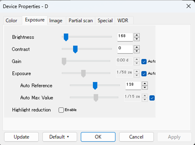Click the Brightness slider handle
Screen dimensions: 195x145
[66, 37]
